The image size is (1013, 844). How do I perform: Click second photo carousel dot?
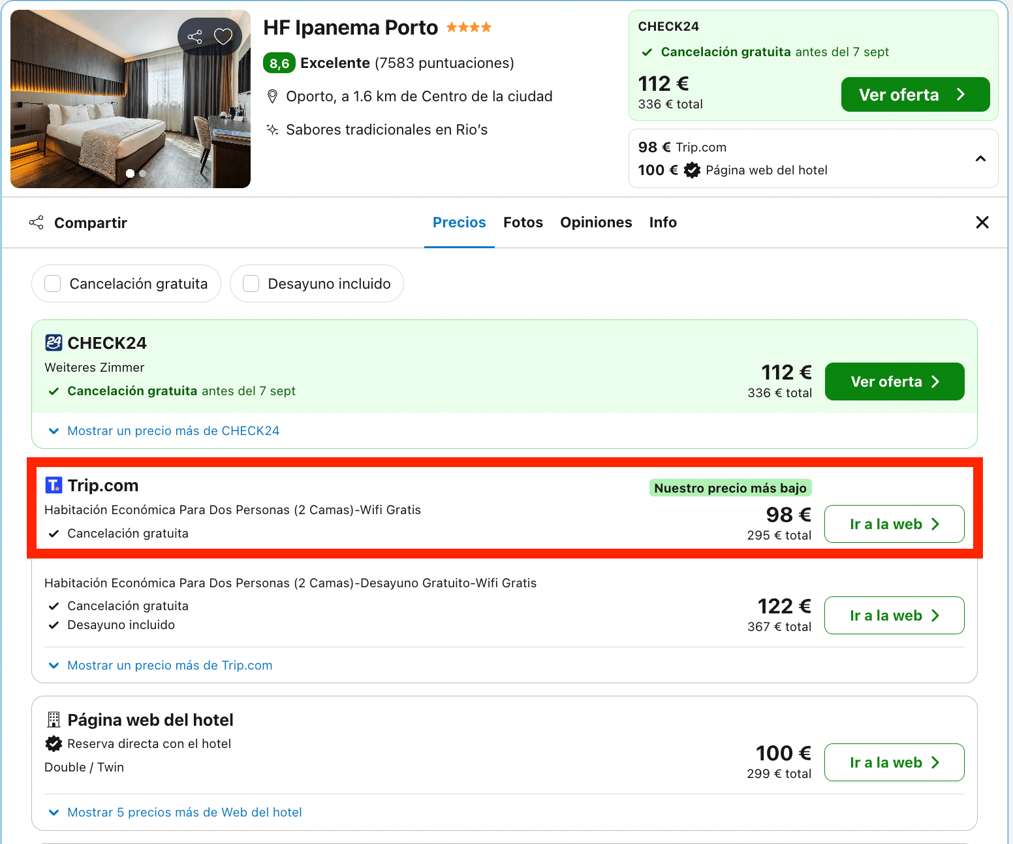point(143,173)
